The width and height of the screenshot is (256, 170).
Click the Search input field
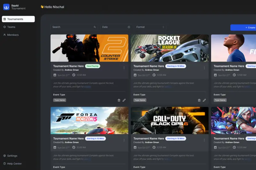tap(74, 27)
